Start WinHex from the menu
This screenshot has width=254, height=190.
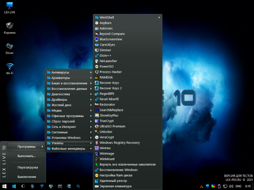pos(105,148)
